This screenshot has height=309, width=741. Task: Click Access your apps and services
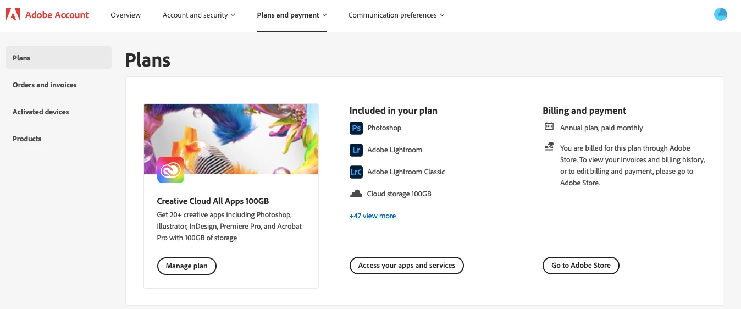coord(407,266)
